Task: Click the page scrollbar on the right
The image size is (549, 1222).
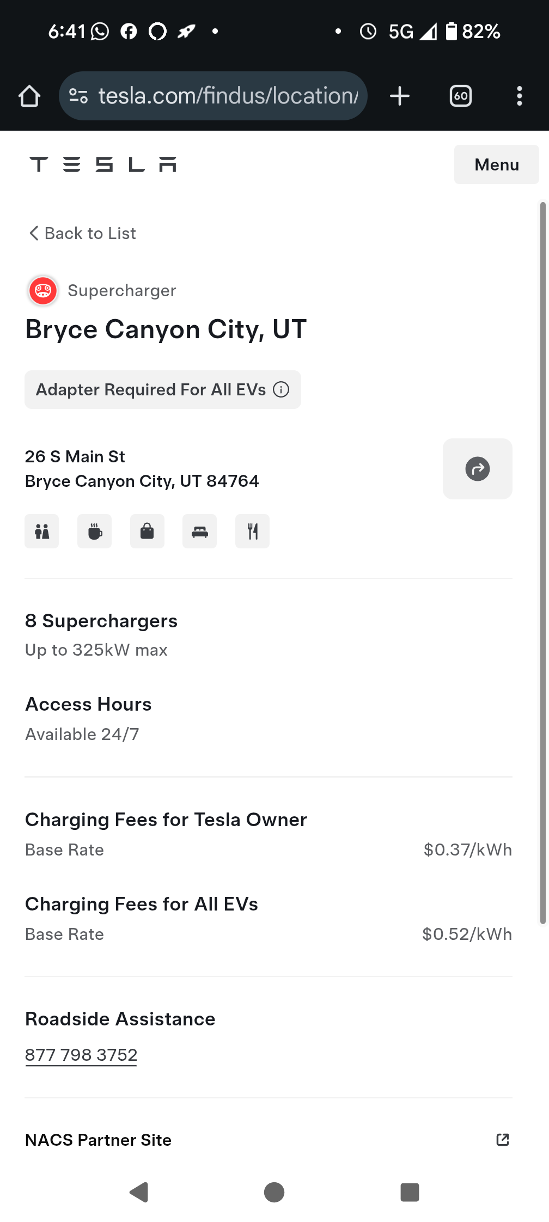Action: [542, 563]
